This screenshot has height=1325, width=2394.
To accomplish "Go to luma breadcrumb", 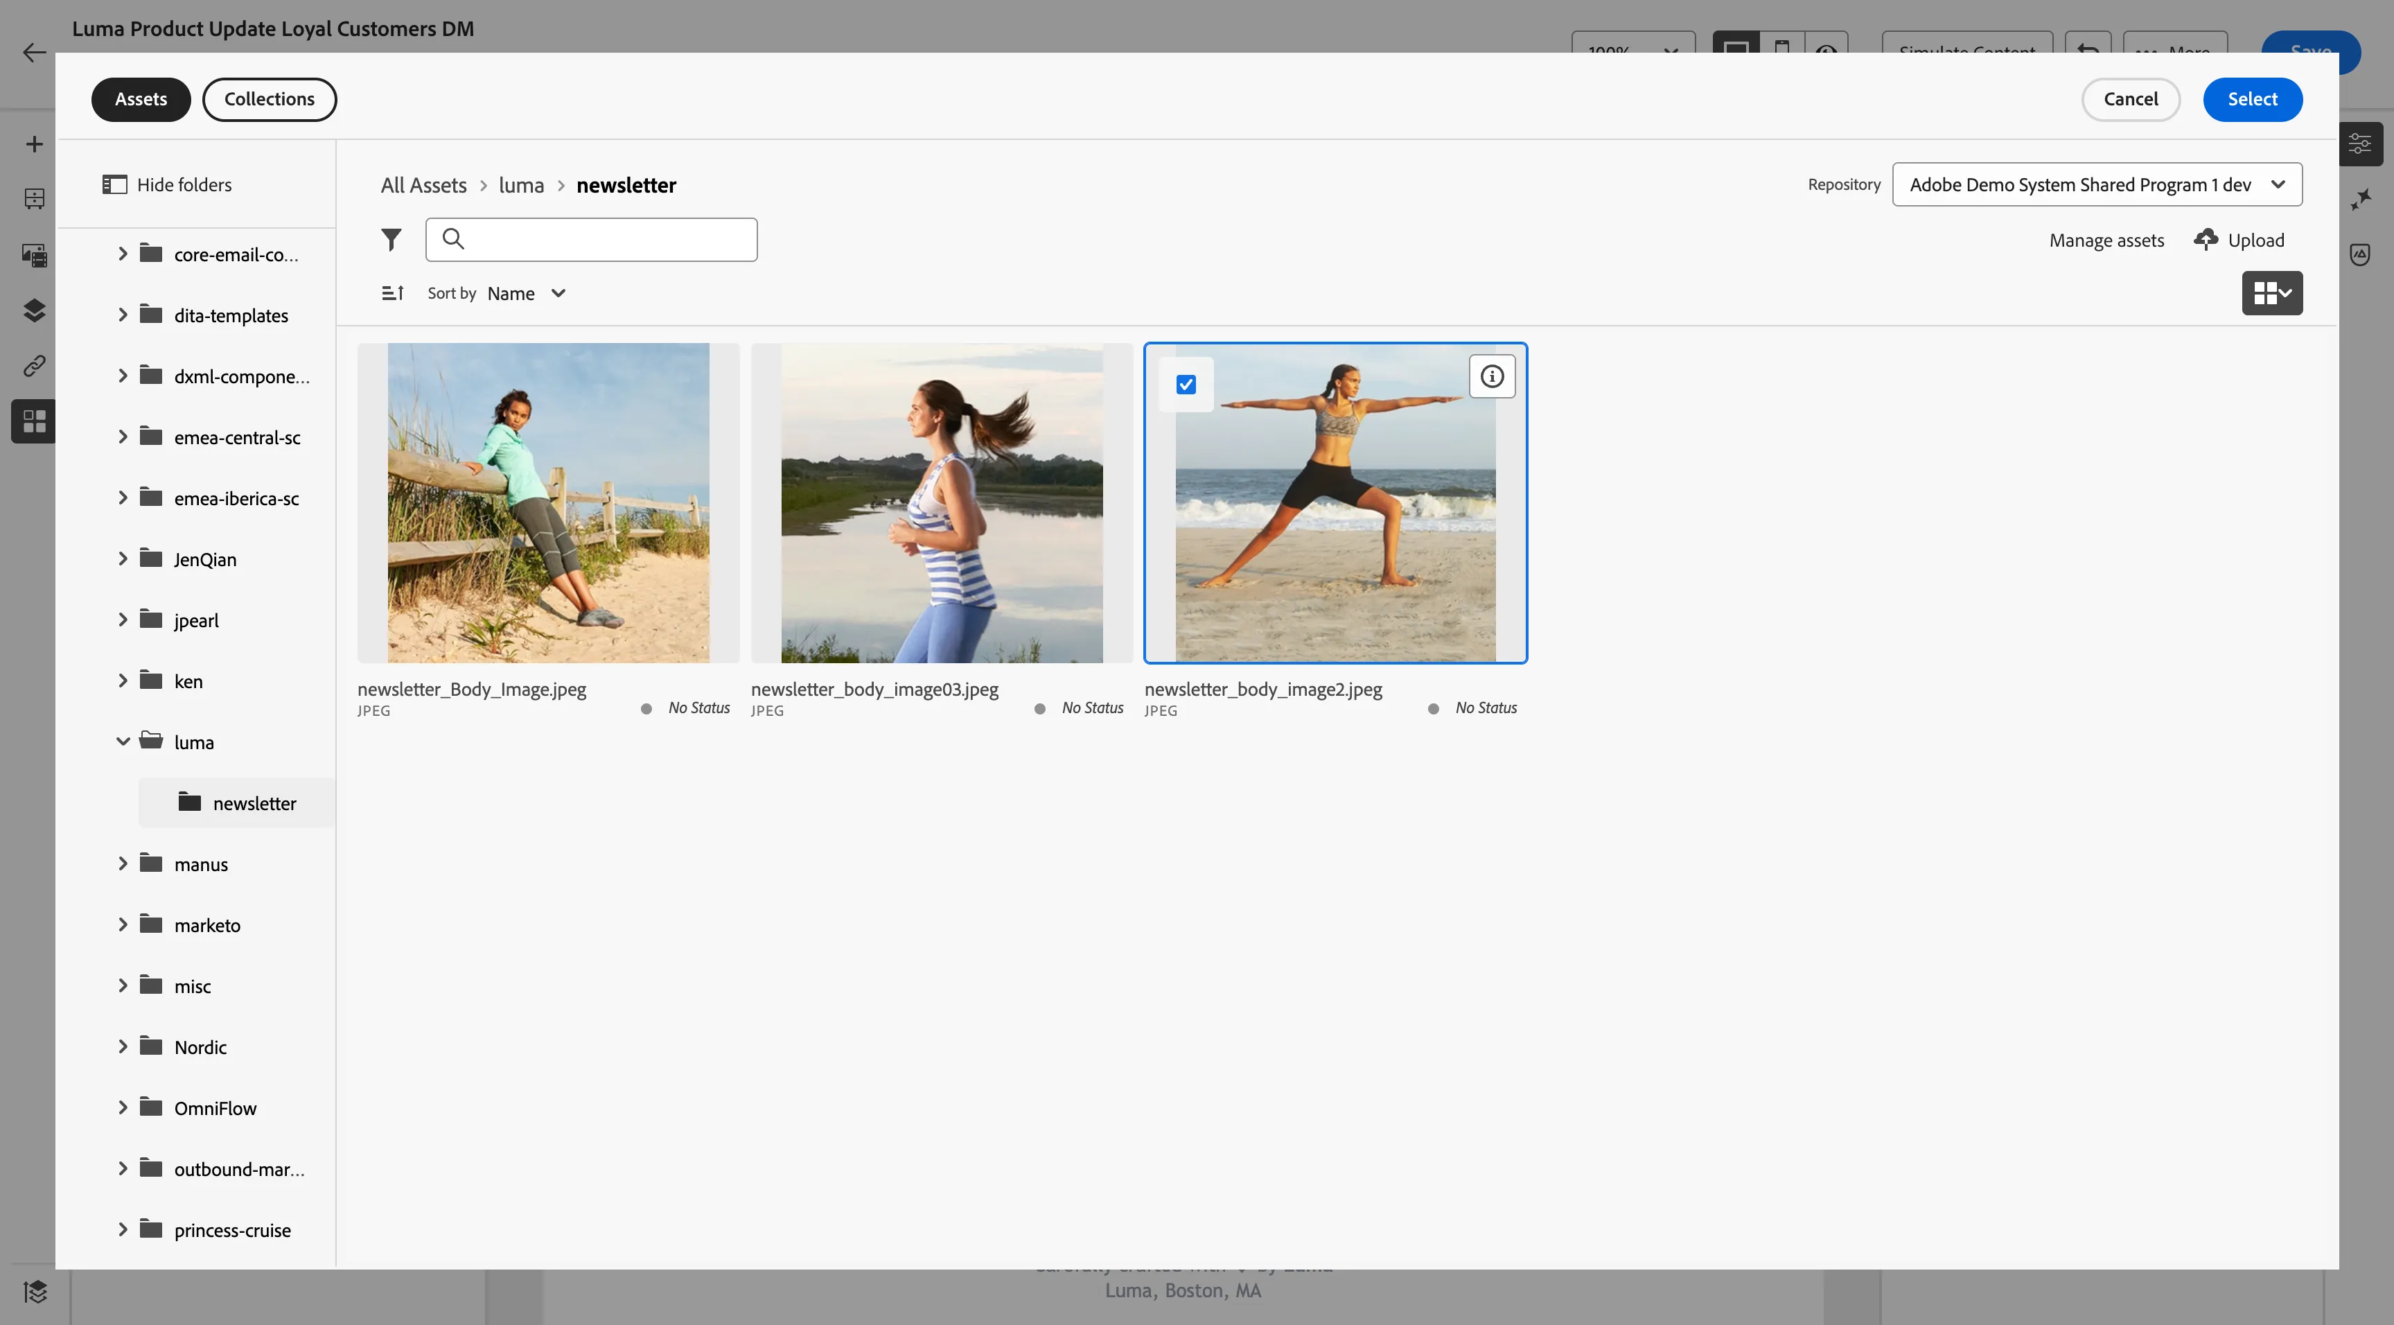I will point(521,185).
